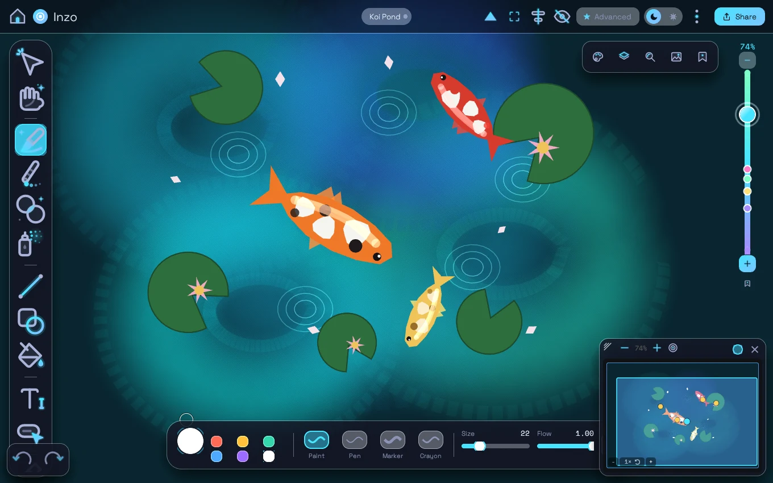
Task: Pick the teal green color swatch
Action: click(269, 442)
